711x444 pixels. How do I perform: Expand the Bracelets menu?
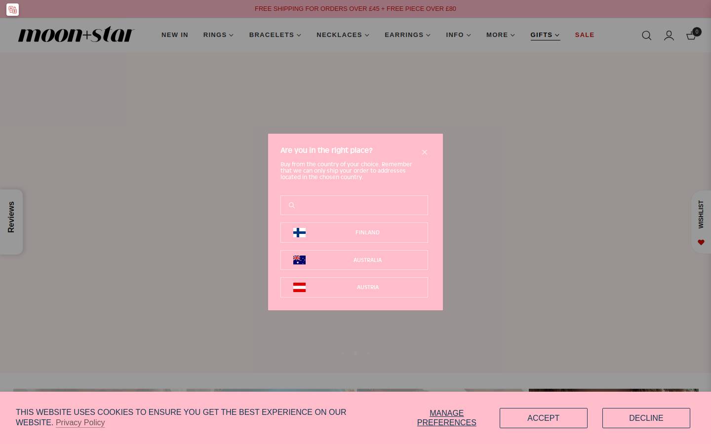click(x=275, y=35)
